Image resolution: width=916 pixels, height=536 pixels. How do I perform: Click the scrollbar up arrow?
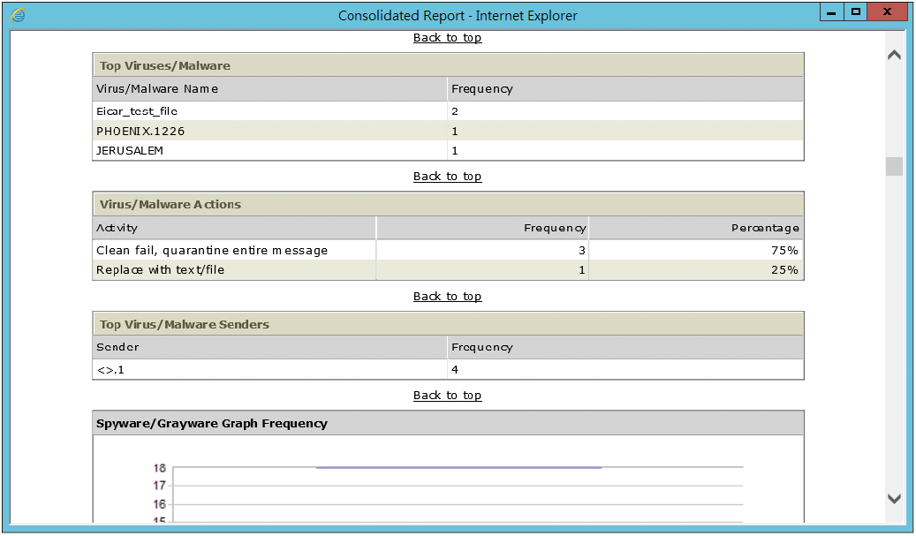click(x=894, y=55)
